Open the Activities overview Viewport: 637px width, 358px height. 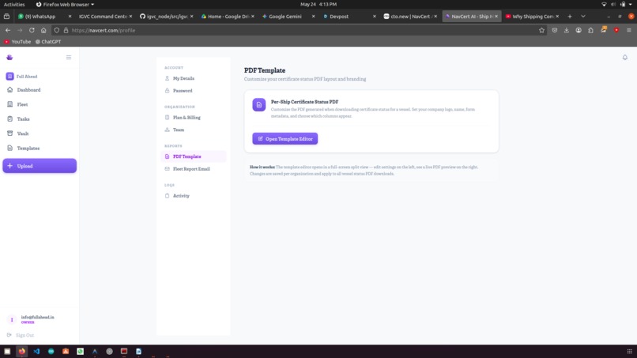click(14, 4)
